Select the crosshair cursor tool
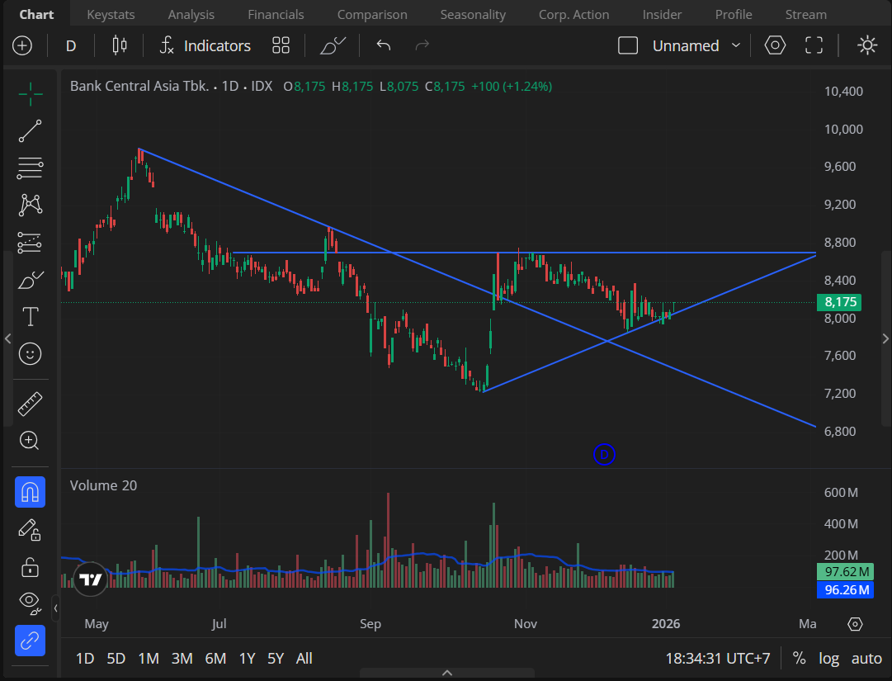The height and width of the screenshot is (681, 892). pyautogui.click(x=31, y=94)
